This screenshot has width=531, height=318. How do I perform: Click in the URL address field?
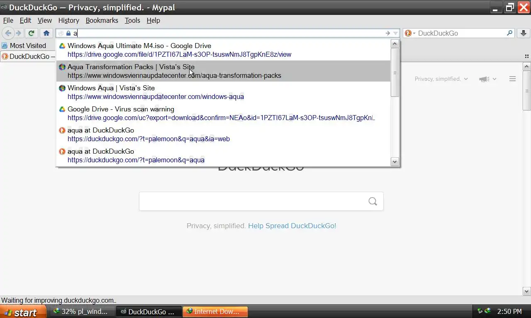point(228,33)
